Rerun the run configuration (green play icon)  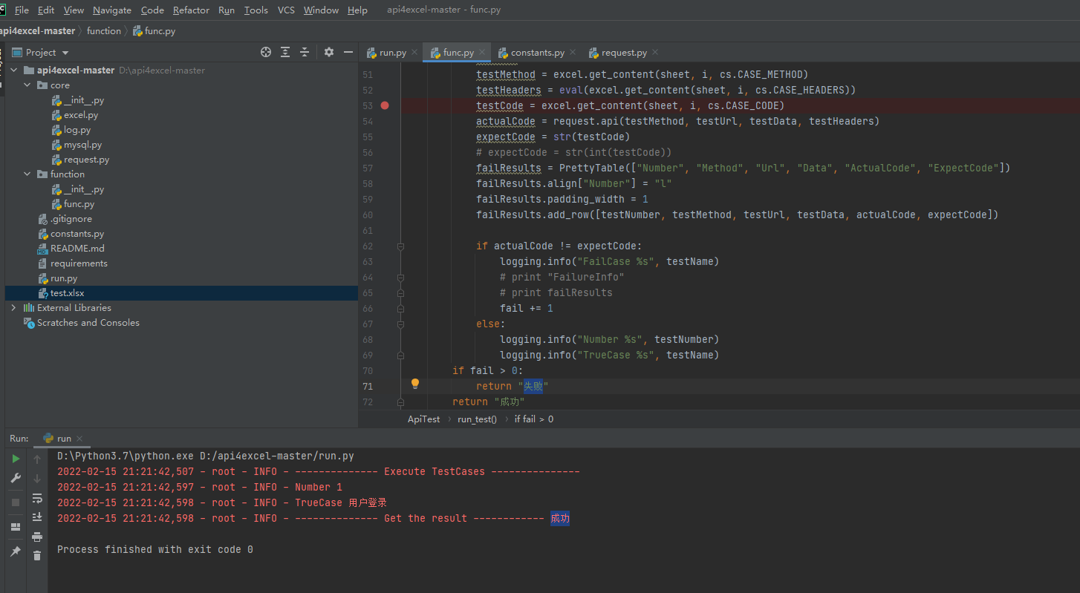[16, 459]
